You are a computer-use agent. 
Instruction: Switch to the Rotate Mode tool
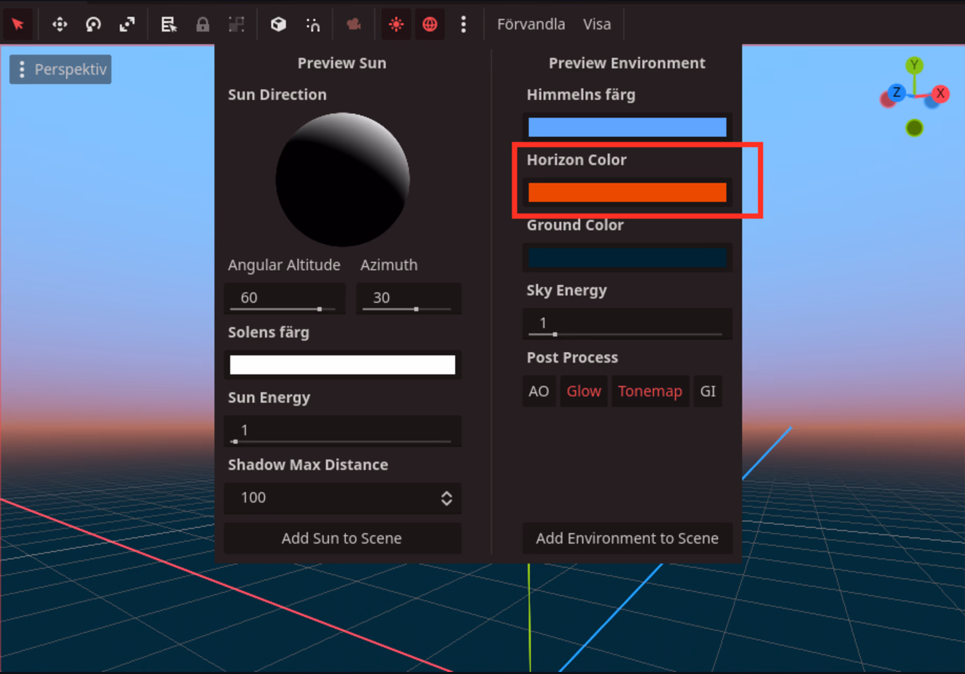[93, 24]
